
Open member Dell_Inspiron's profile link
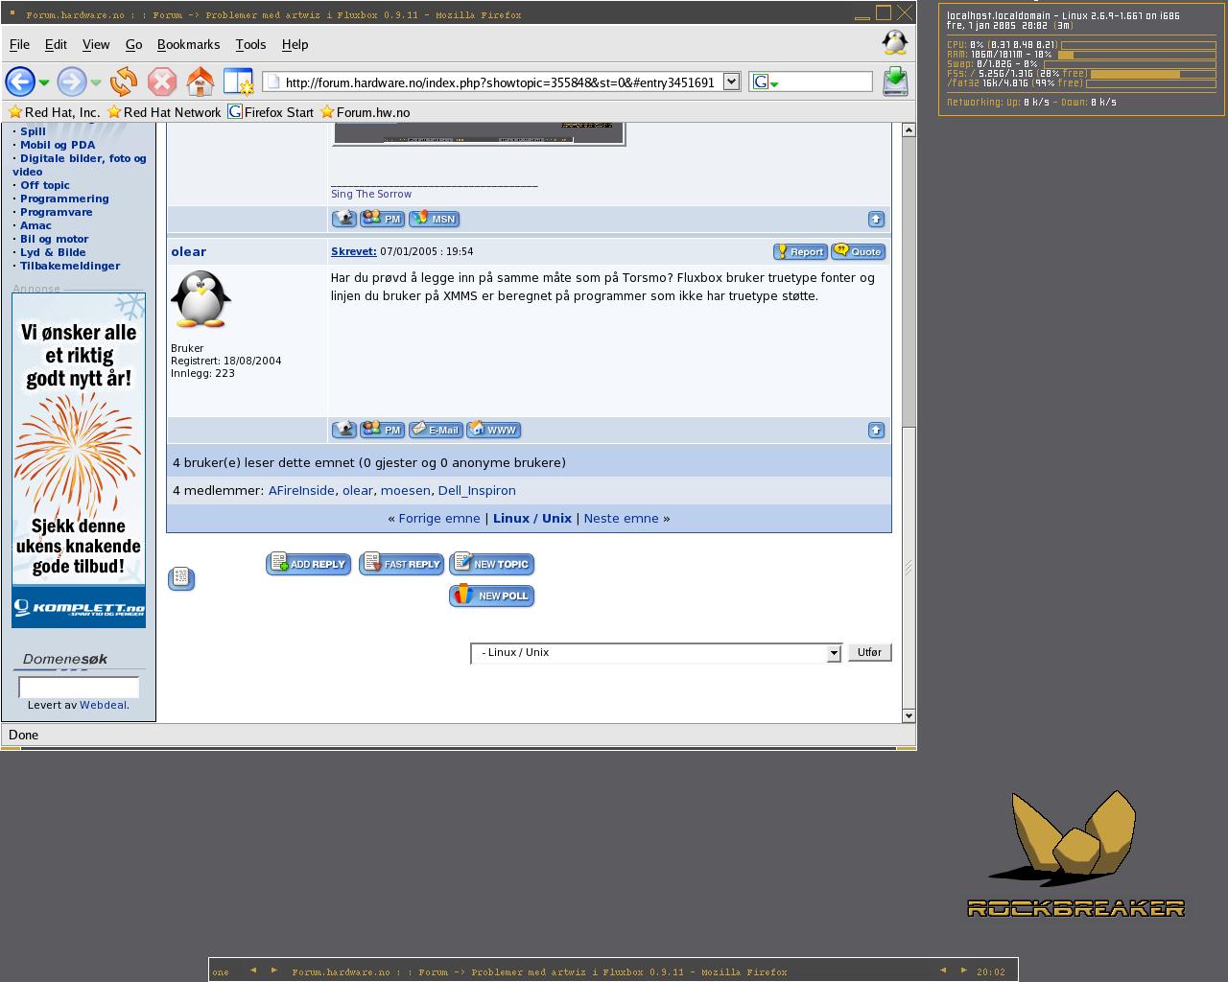[x=477, y=490]
